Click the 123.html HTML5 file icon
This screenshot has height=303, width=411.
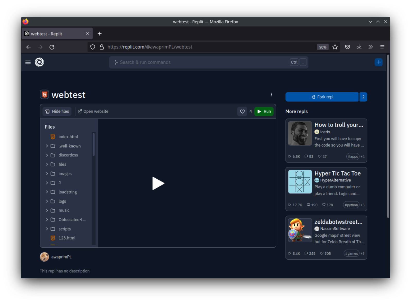pos(53,238)
